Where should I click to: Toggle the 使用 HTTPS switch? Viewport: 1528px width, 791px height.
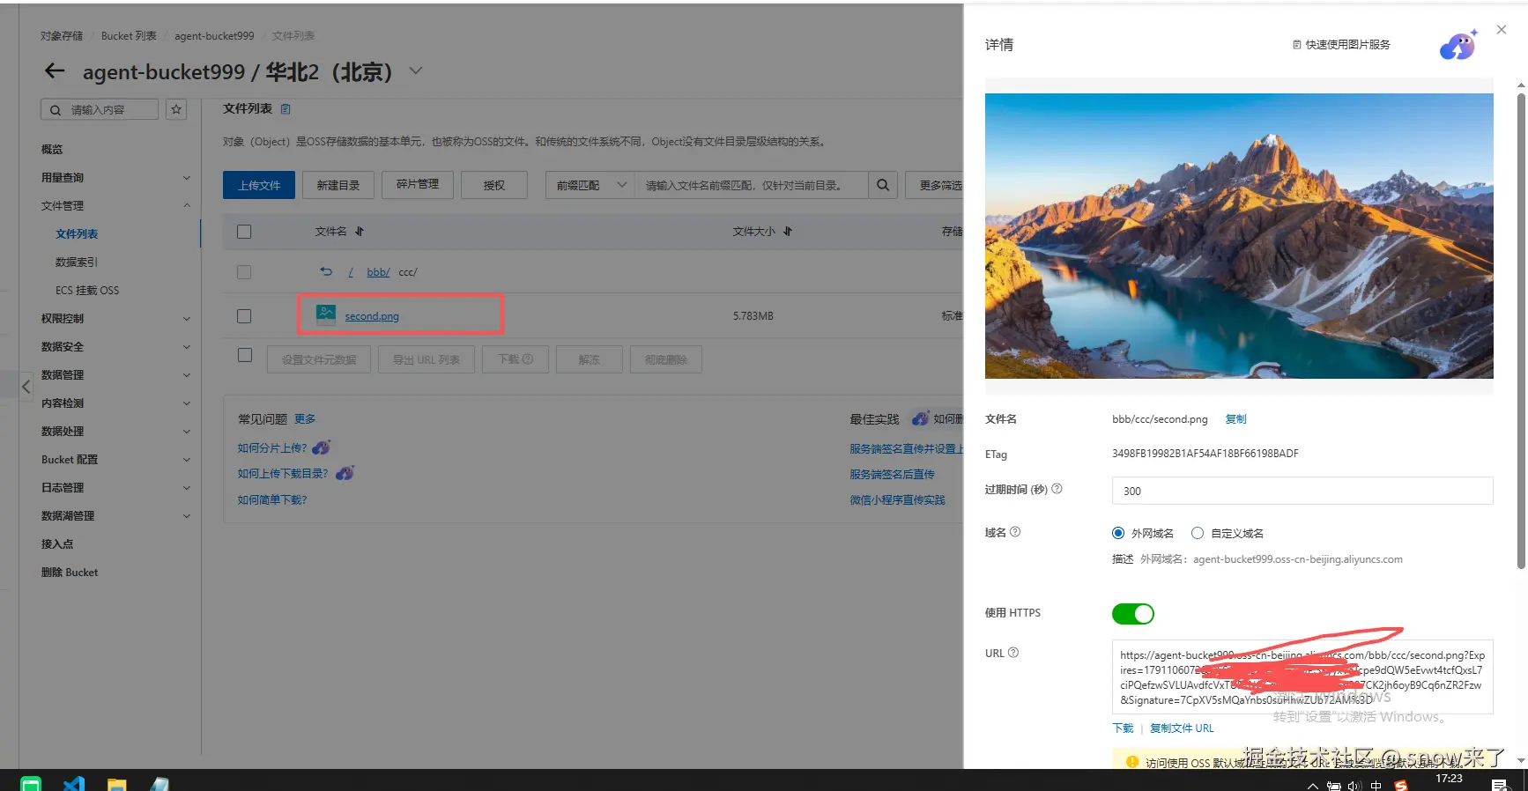click(1133, 614)
